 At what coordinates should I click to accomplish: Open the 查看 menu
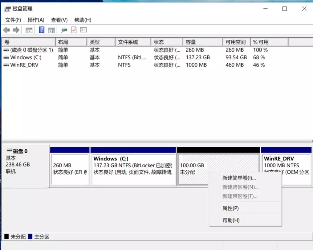click(59, 20)
